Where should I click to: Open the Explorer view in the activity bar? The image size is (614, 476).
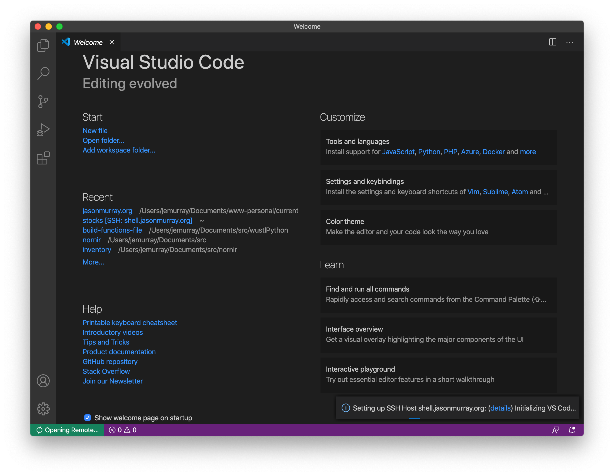pos(43,45)
